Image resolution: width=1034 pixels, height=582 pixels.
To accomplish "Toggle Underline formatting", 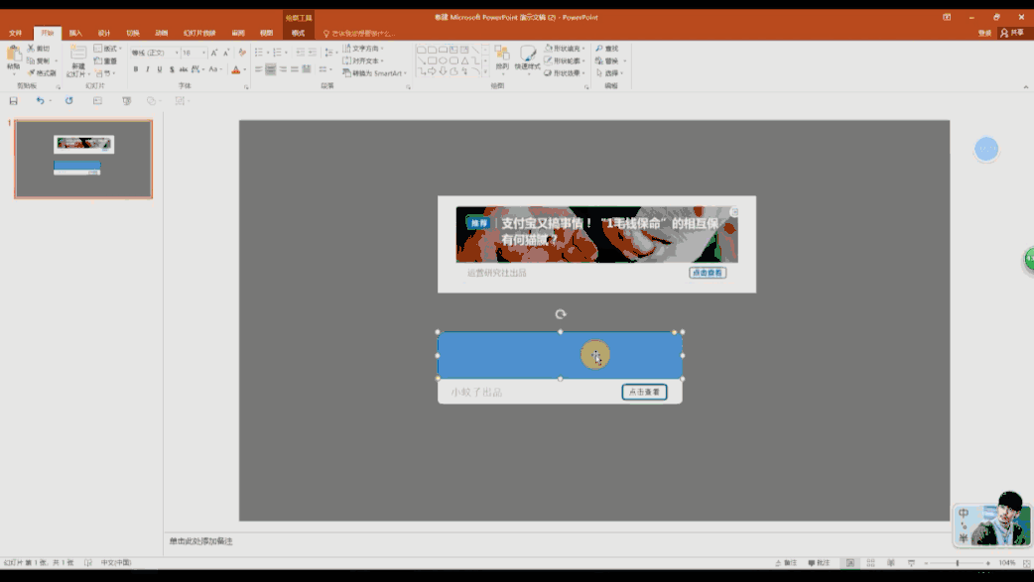I will (x=160, y=69).
